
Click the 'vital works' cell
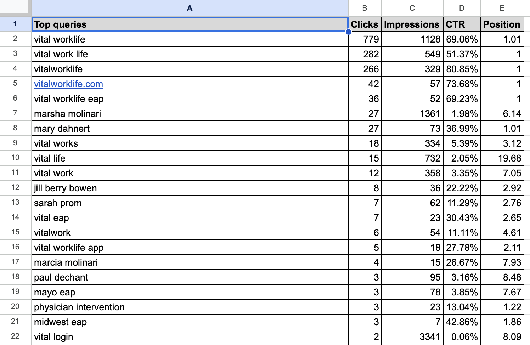click(x=190, y=143)
